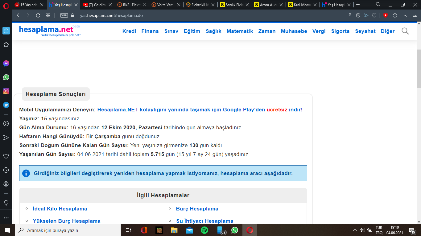This screenshot has width=421, height=236.
Task: Open the Diğer menu
Action: point(388,31)
